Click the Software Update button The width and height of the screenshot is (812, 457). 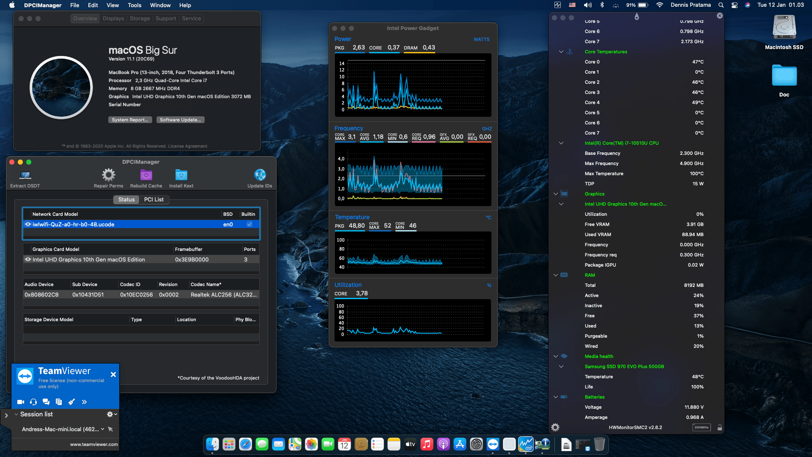coord(180,120)
